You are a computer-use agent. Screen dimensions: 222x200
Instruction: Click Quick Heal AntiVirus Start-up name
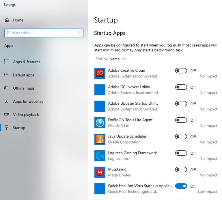[x=140, y=186]
